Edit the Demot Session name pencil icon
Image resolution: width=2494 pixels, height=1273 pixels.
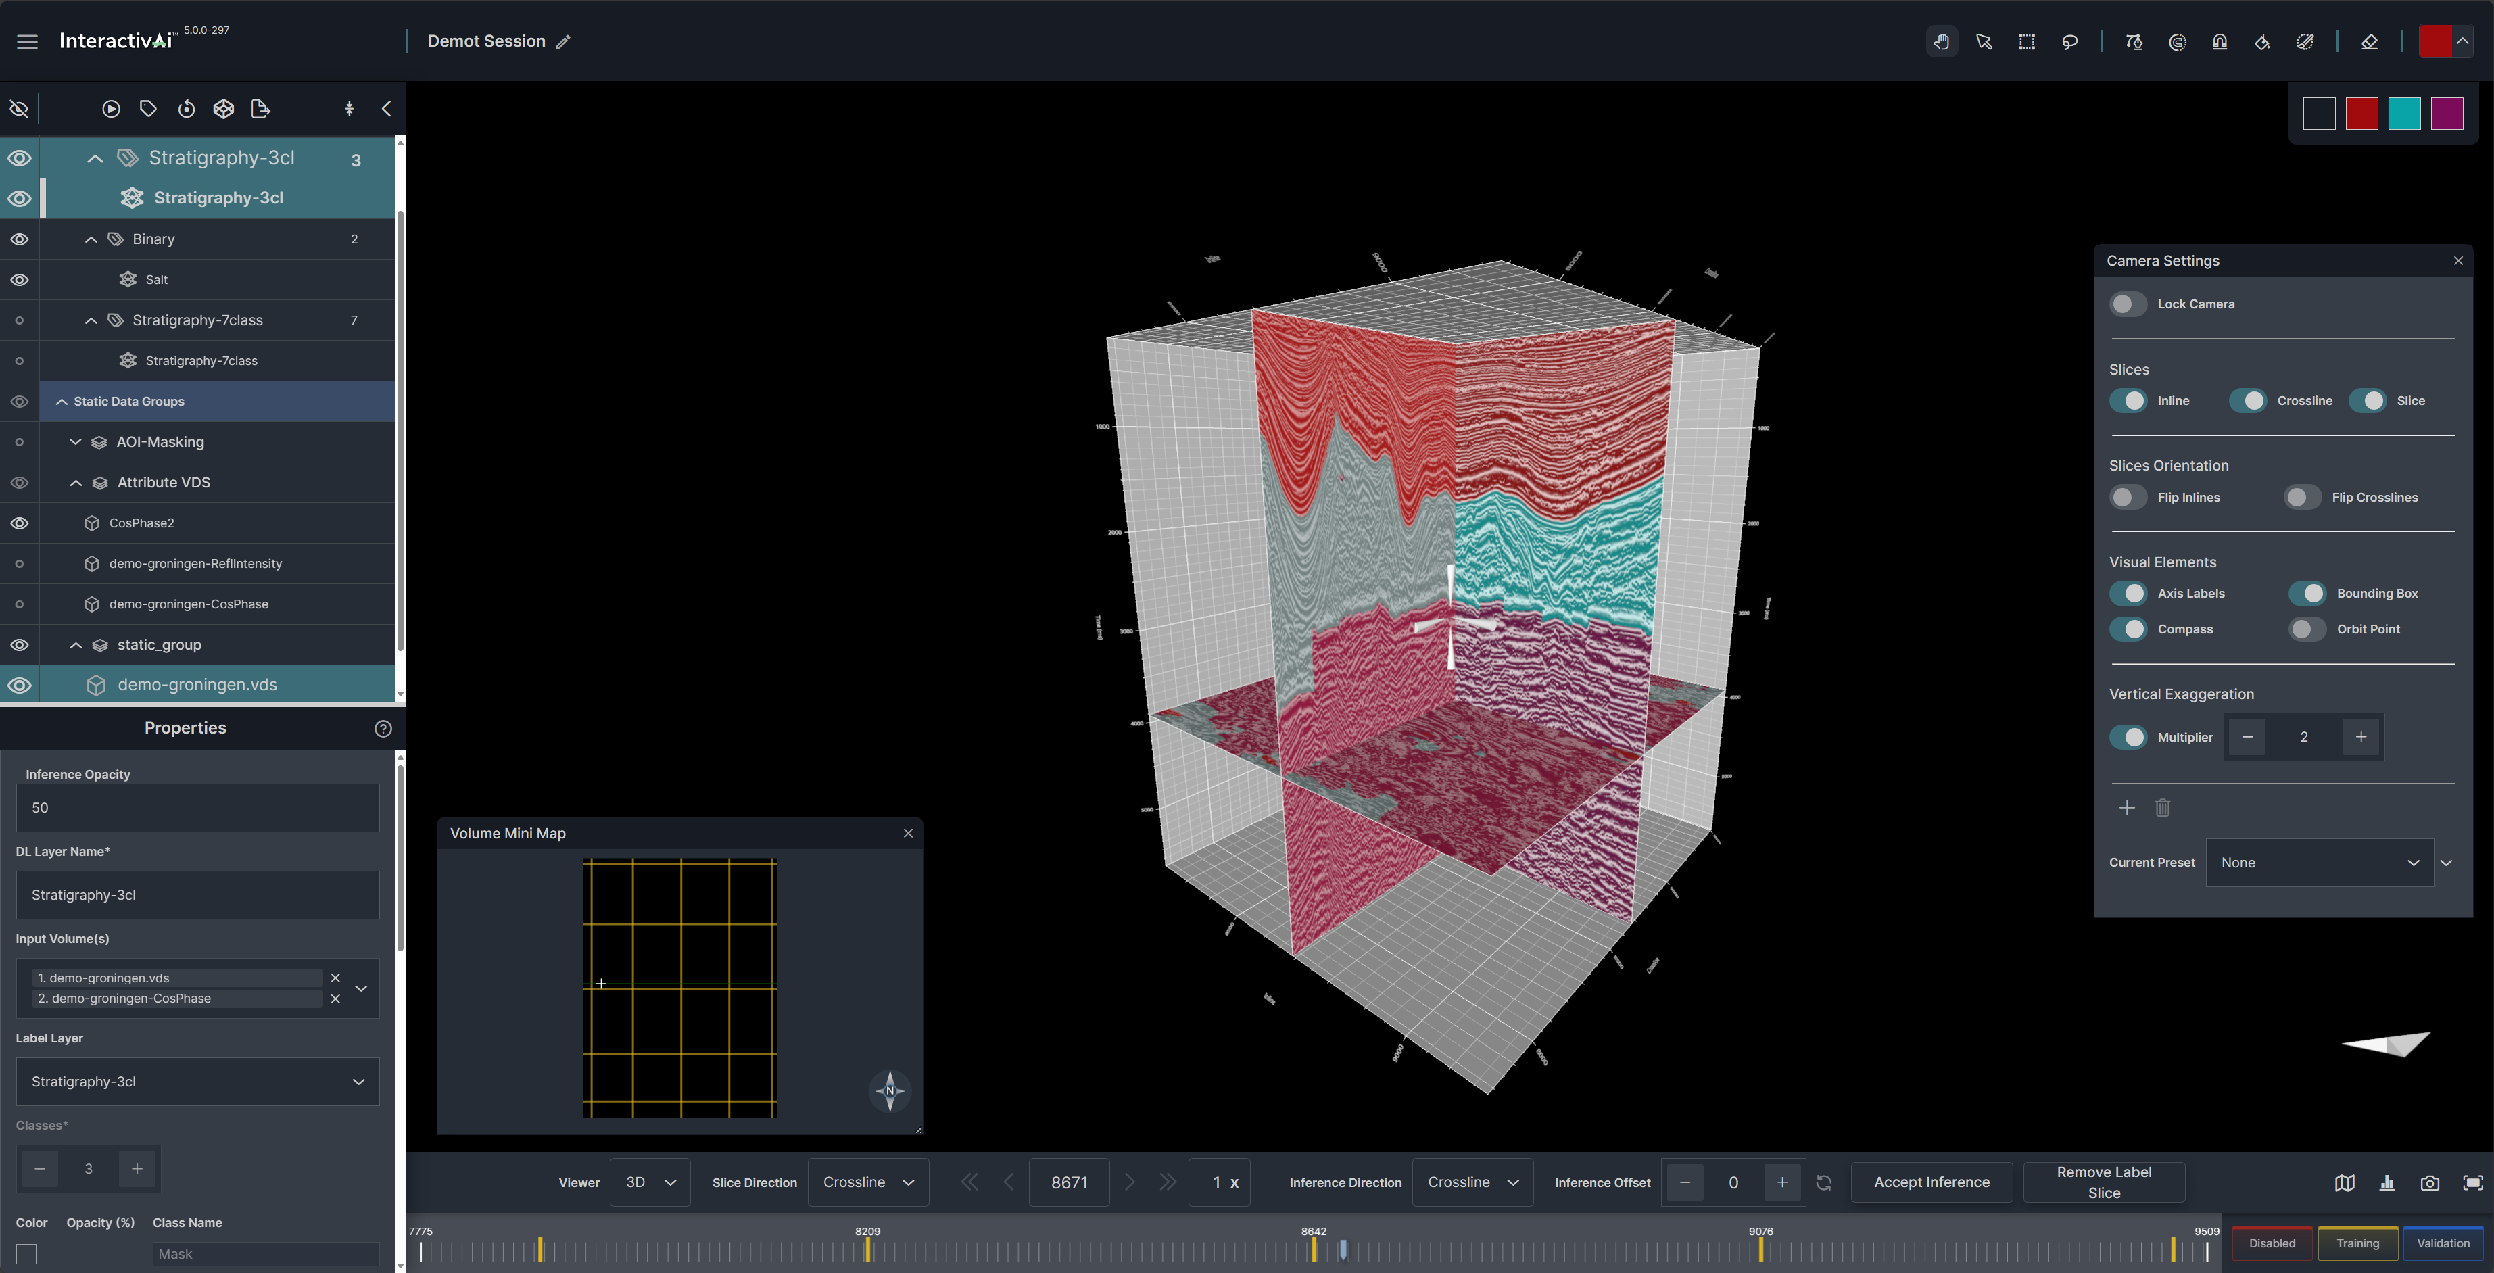(x=563, y=42)
